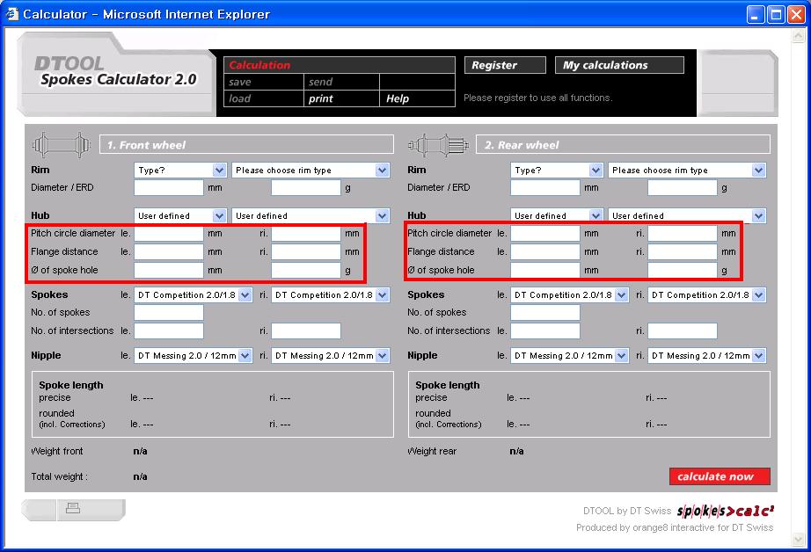Click rear hub weight g field
The width and height of the screenshot is (811, 552).
tap(683, 271)
